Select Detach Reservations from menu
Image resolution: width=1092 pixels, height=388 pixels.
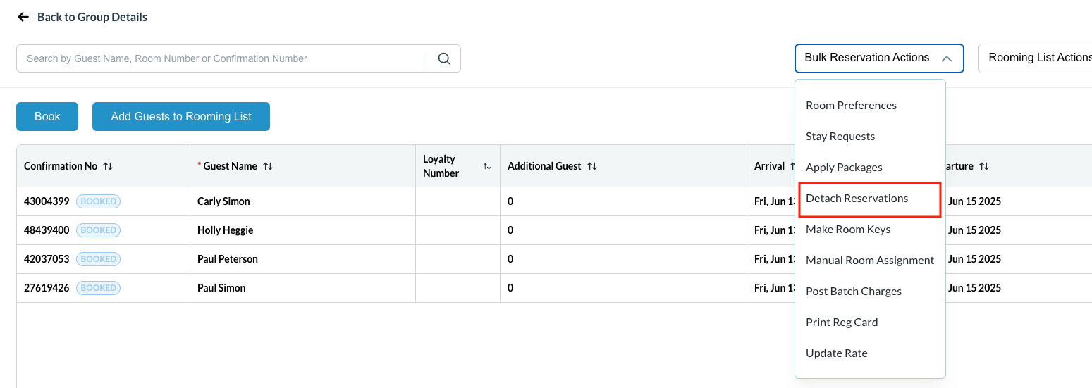click(857, 199)
